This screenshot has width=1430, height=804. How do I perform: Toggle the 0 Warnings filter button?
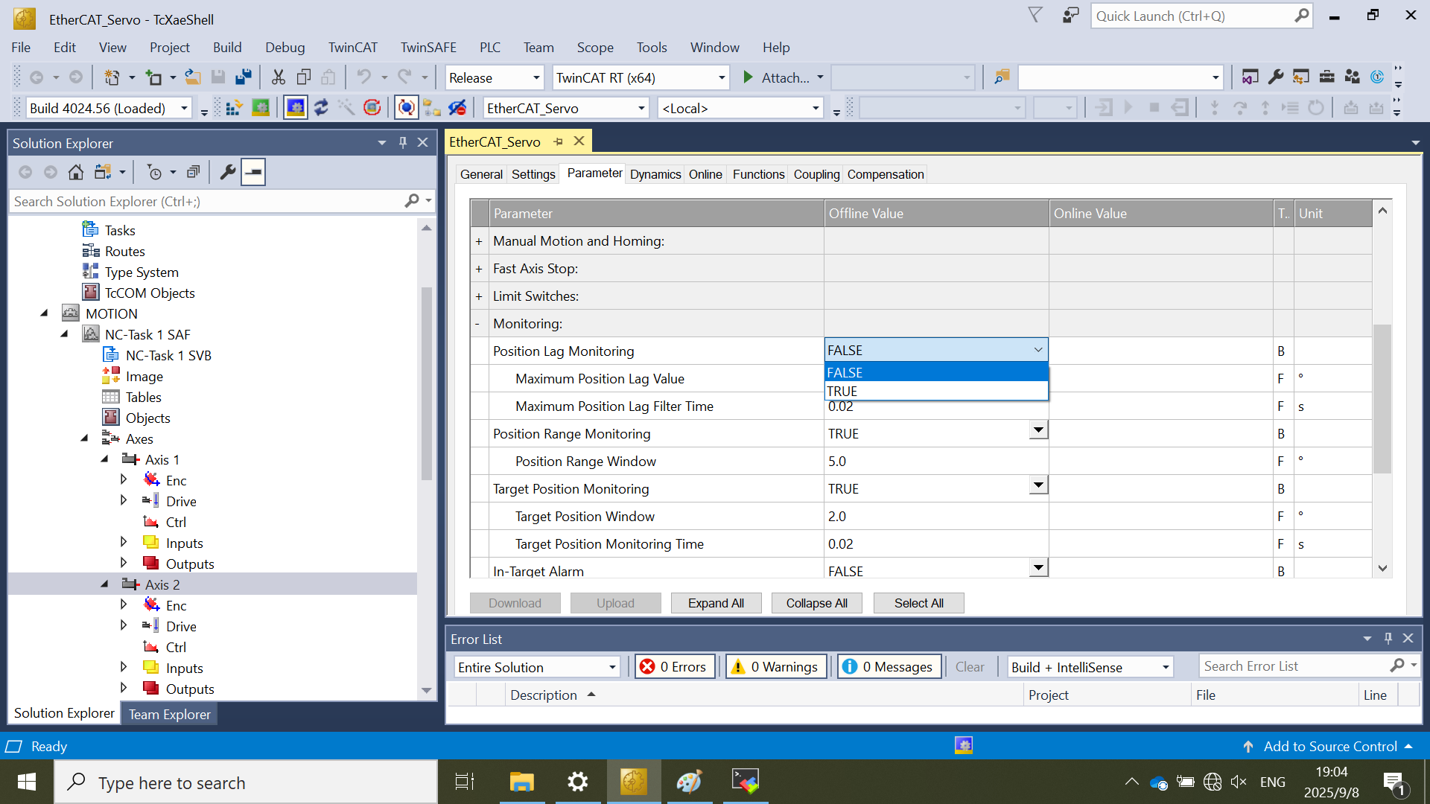[775, 667]
